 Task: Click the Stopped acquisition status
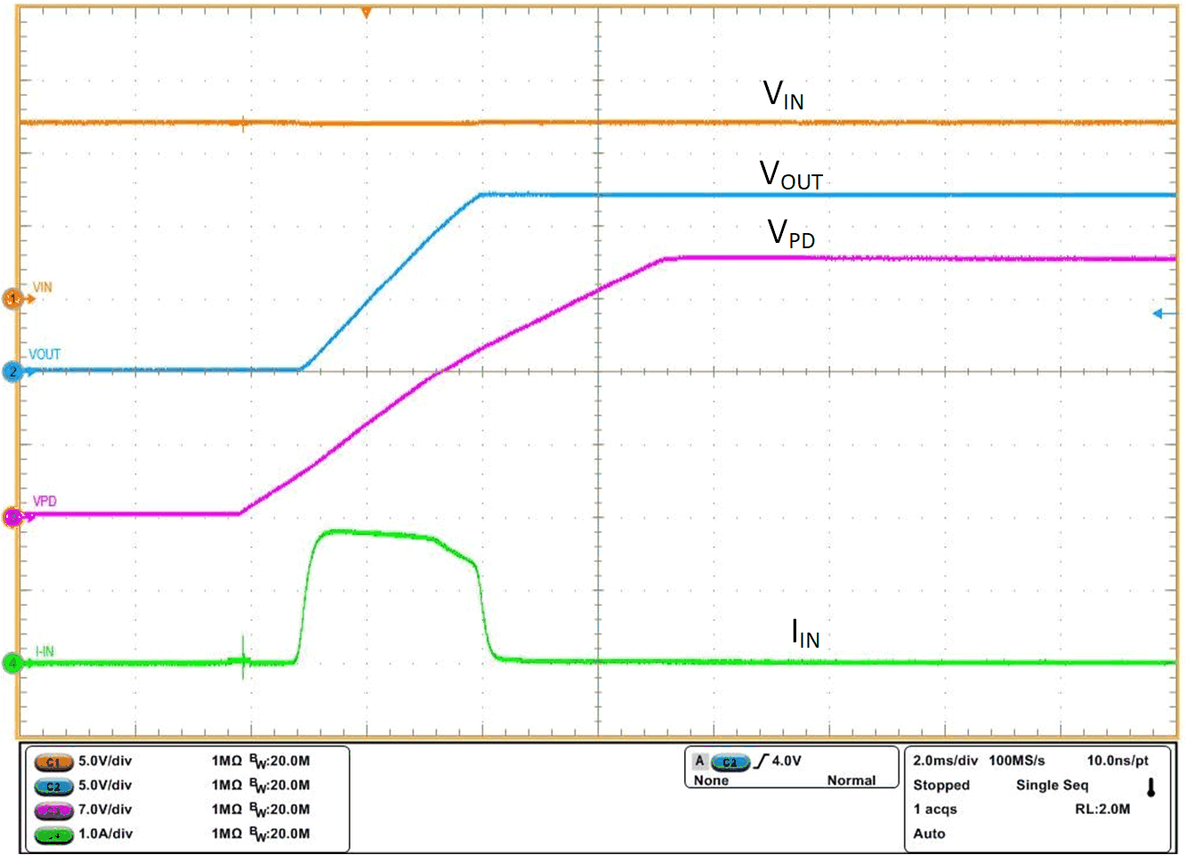click(x=941, y=785)
